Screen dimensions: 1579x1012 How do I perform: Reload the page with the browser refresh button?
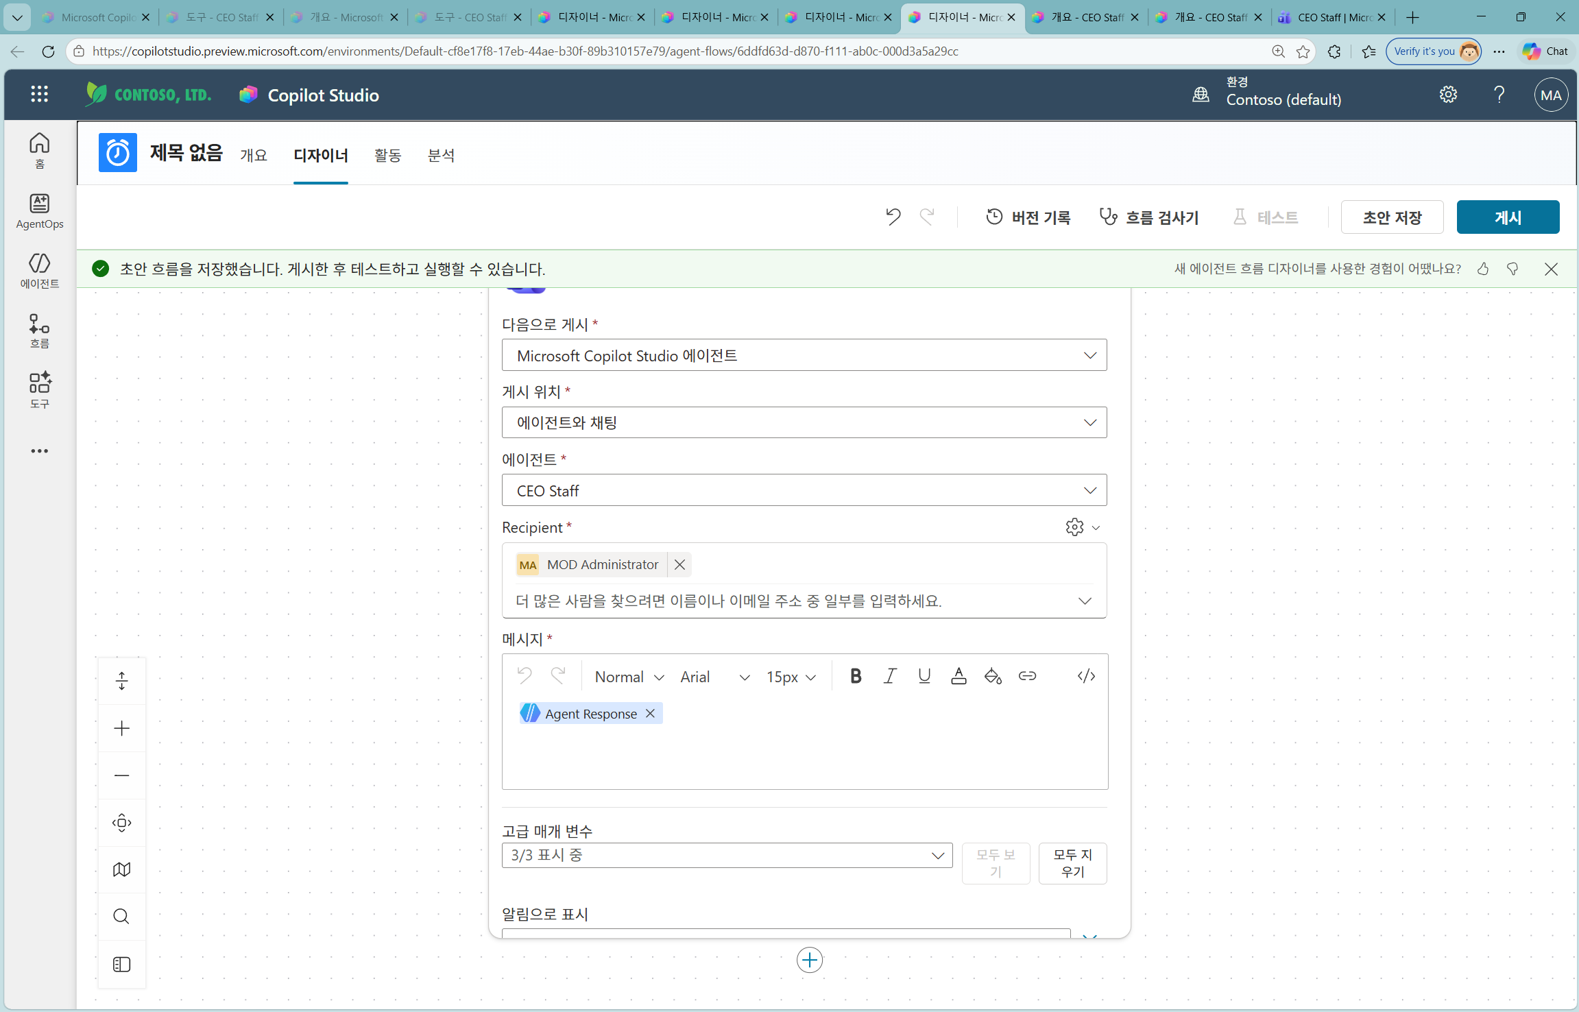click(48, 51)
